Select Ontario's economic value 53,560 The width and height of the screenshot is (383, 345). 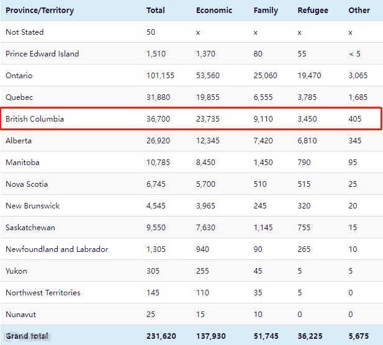coord(209,75)
